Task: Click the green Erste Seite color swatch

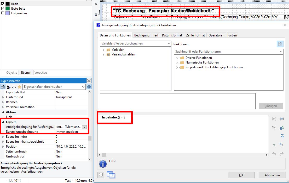Action: (x=8, y=9)
